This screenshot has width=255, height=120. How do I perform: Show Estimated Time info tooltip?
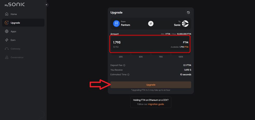click(128, 75)
